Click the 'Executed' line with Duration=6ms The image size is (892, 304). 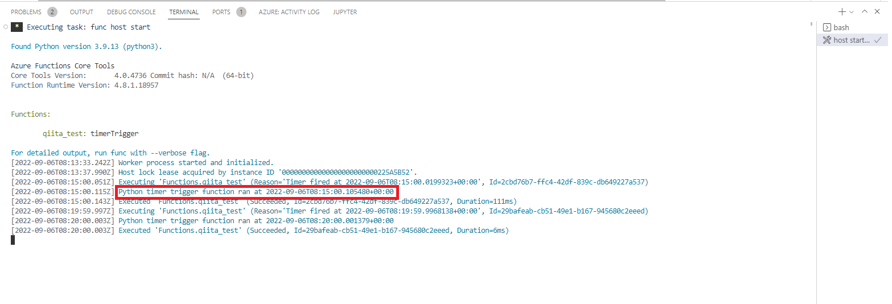pos(260,230)
